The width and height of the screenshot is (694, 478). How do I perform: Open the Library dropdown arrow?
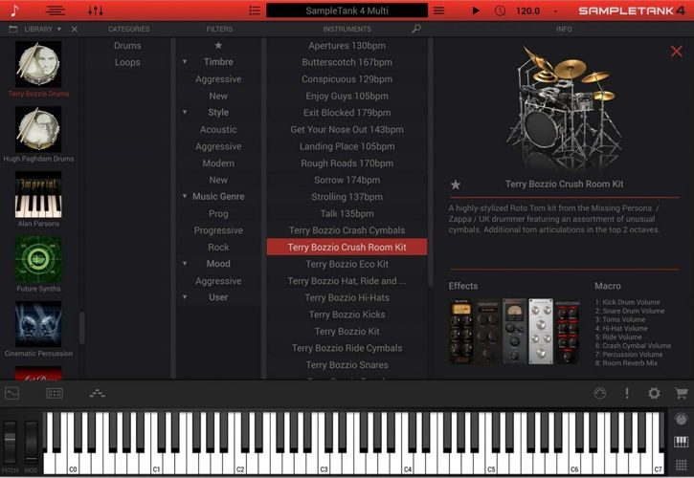tap(59, 29)
